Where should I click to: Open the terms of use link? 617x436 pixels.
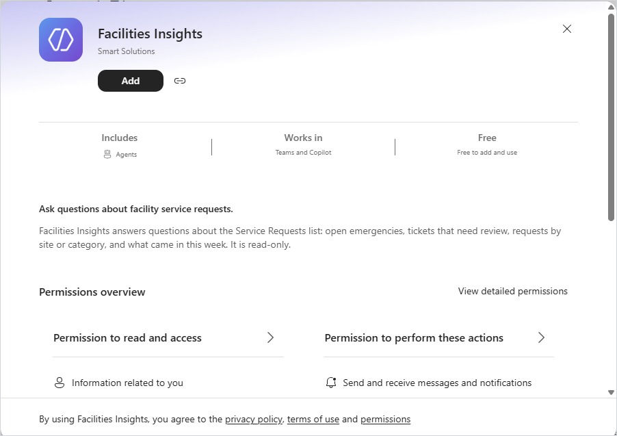[313, 419]
